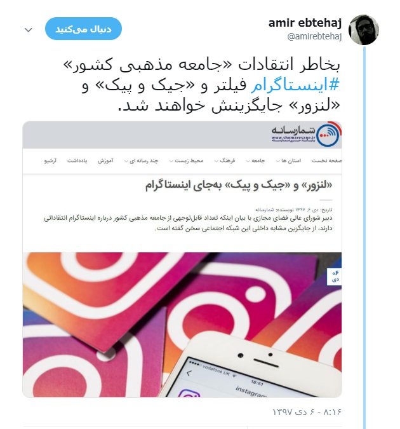Expand the tweet options chevron
The width and height of the screenshot is (400, 429).
click(x=29, y=29)
